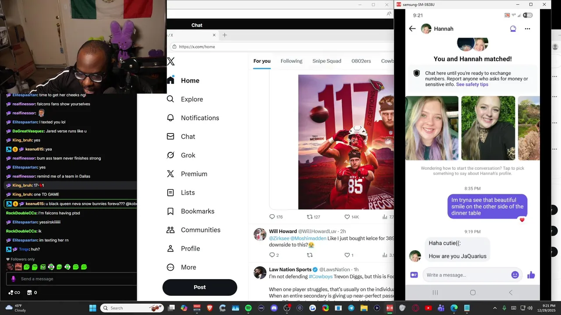Open the stream chat shop icon
561x315 pixels.
click(x=29, y=292)
